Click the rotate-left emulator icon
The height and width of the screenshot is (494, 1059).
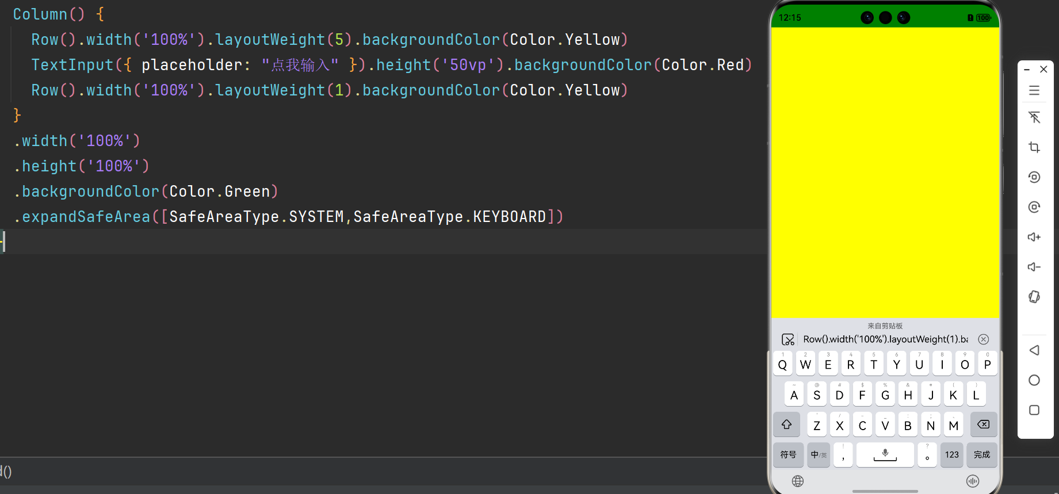[x=1034, y=177]
